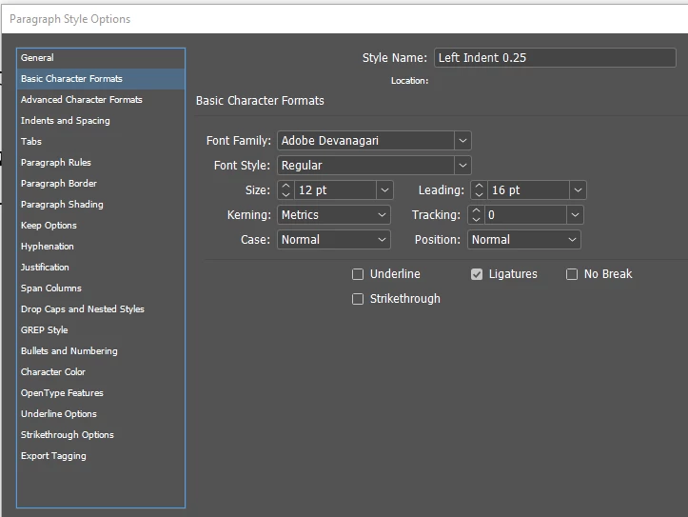
Task: Open Strikethrough Options category
Action: click(x=101, y=435)
